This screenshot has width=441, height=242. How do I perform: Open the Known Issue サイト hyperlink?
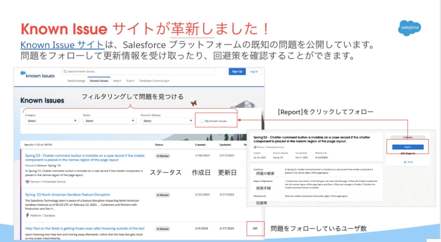(62, 45)
